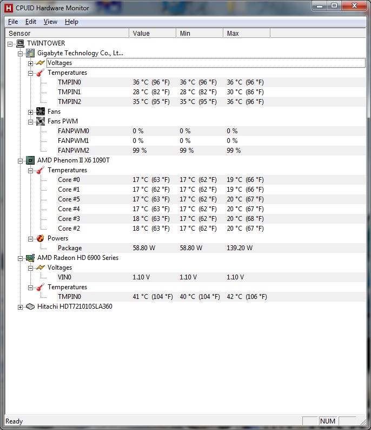Click the Fans PWM fan icon
Image resolution: width=371 pixels, height=430 pixels.
pyautogui.click(x=41, y=121)
